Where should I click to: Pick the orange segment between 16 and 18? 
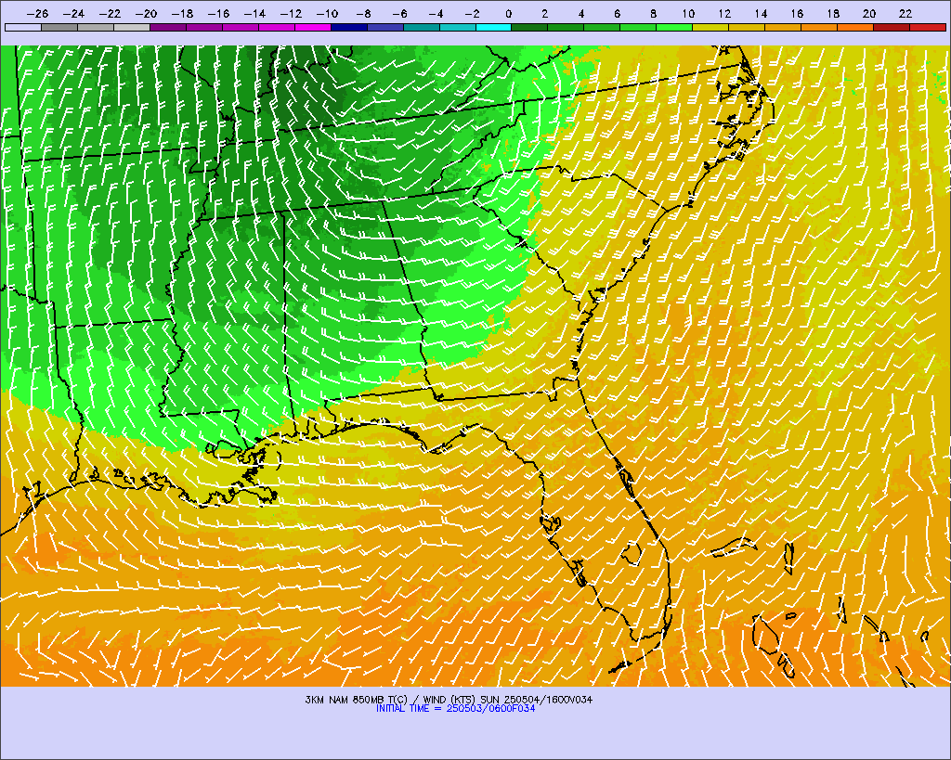(819, 27)
